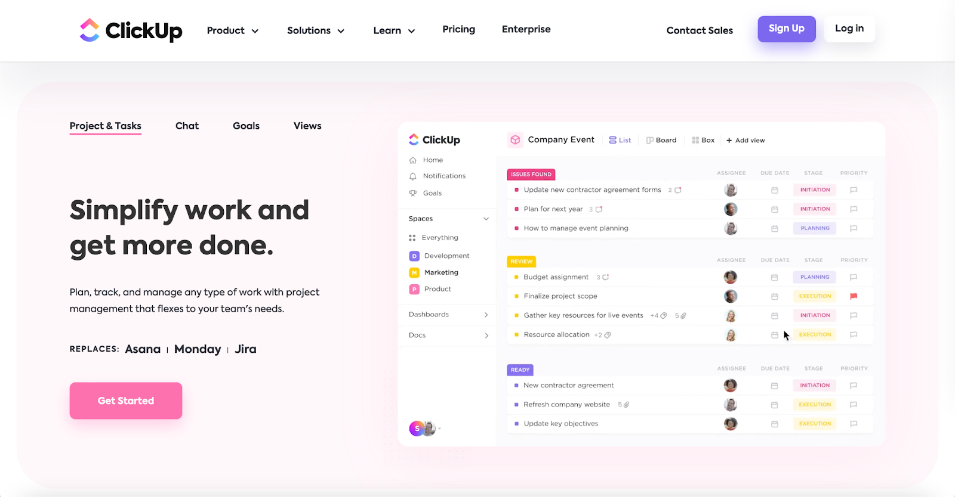This screenshot has width=955, height=497.
Task: Switch to the Board view tab
Action: click(x=661, y=140)
